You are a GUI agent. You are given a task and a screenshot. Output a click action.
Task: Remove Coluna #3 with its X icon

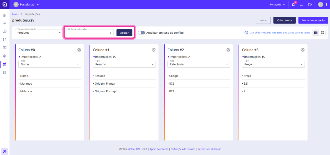pyautogui.click(x=303, y=50)
